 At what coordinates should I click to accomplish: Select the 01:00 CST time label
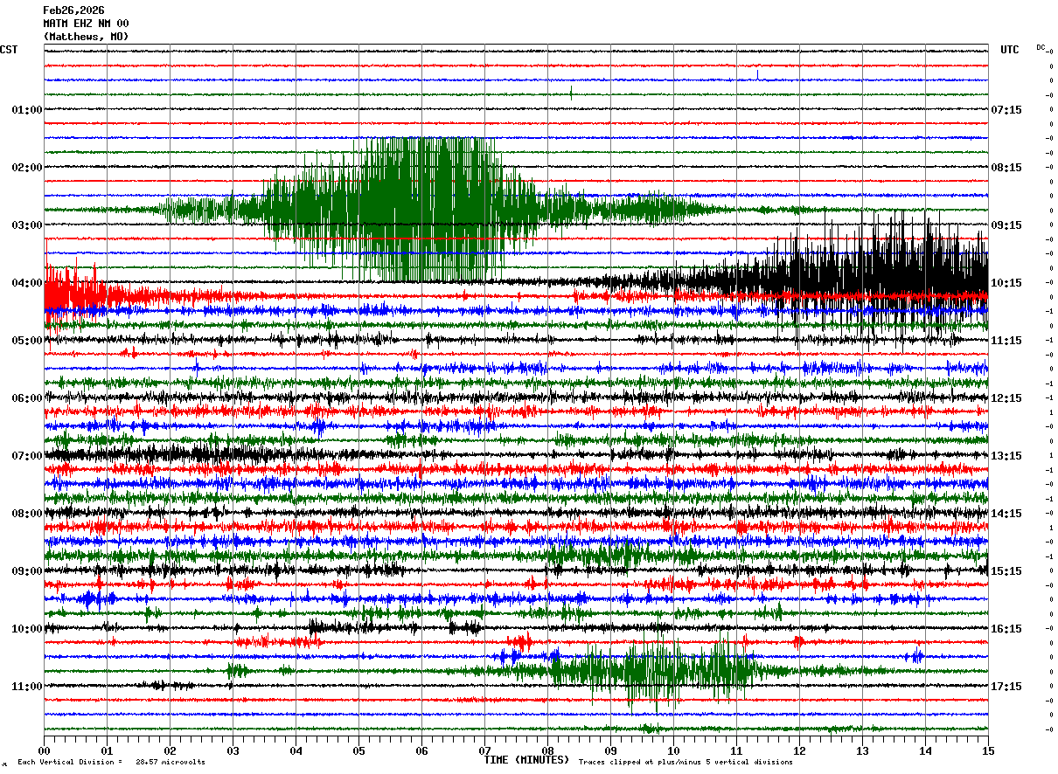26,110
